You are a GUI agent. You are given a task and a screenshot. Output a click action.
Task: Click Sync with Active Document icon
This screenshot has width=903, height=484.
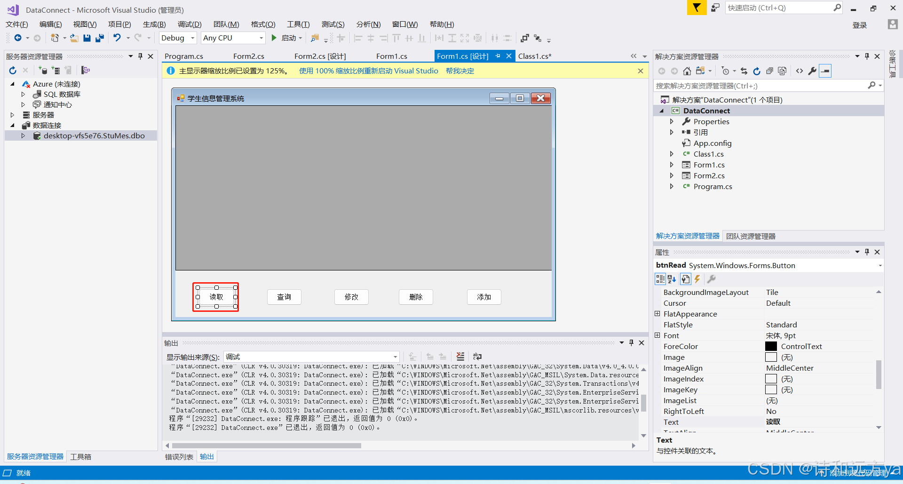click(744, 71)
